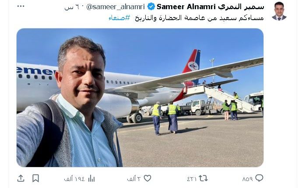This screenshot has height=188, width=298.
Task: Click the ١٩٤ ألف views count
Action: (74, 179)
